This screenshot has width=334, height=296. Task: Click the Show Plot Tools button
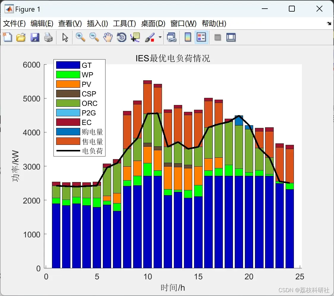(231, 37)
